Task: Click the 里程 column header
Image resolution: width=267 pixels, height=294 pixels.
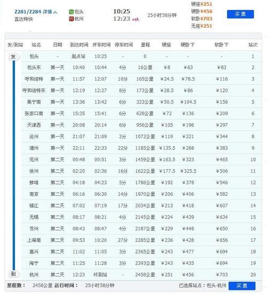Action: click(145, 45)
